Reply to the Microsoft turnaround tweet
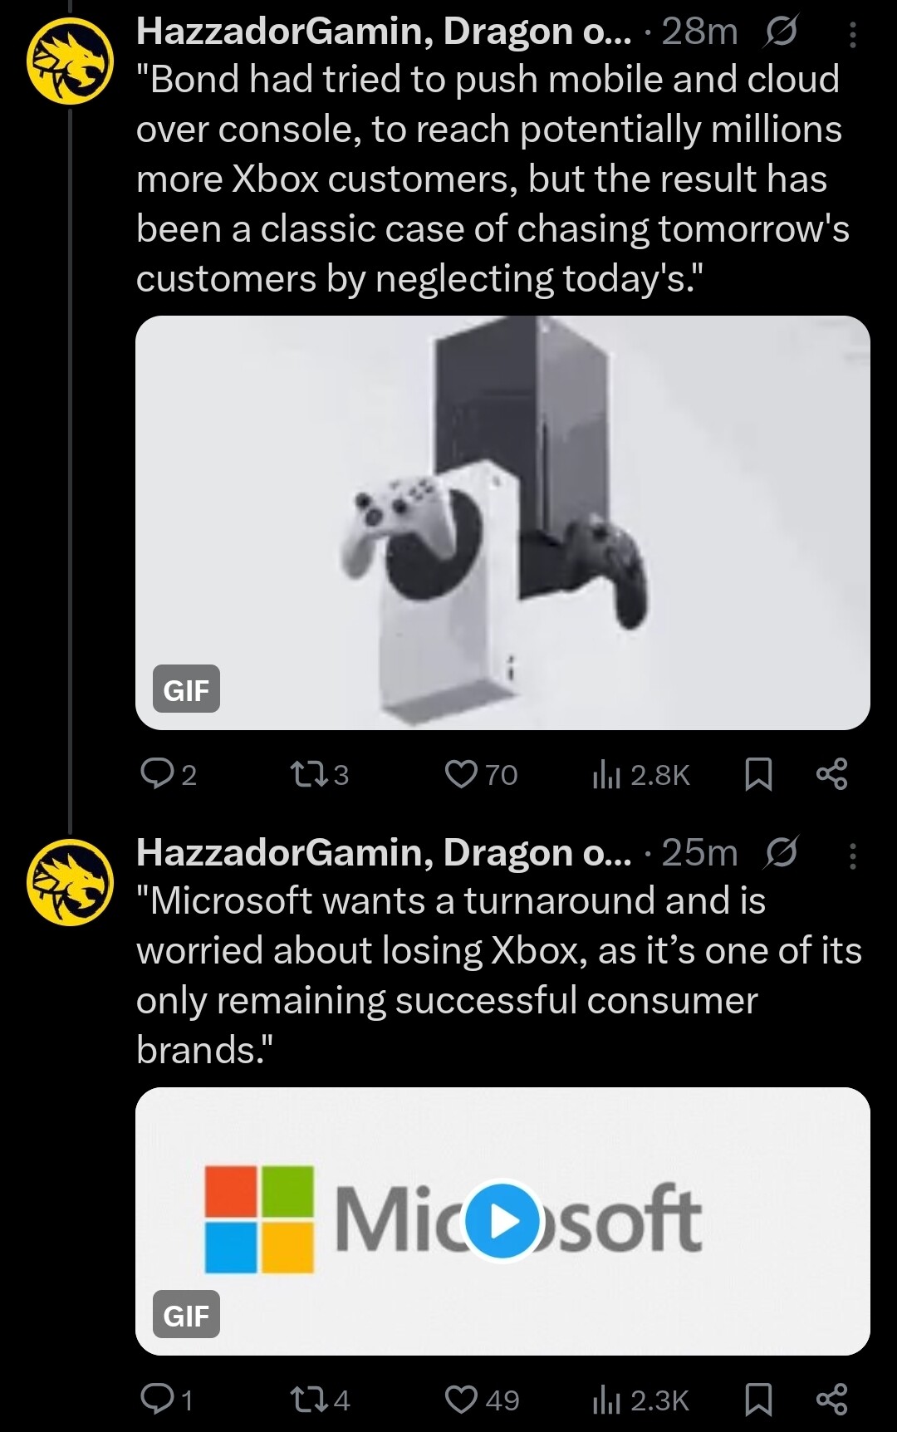Screen dimensions: 897x1432 tap(156, 1400)
